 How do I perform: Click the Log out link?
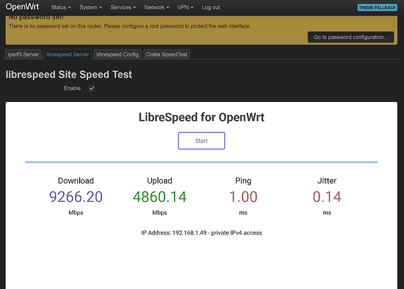click(211, 8)
